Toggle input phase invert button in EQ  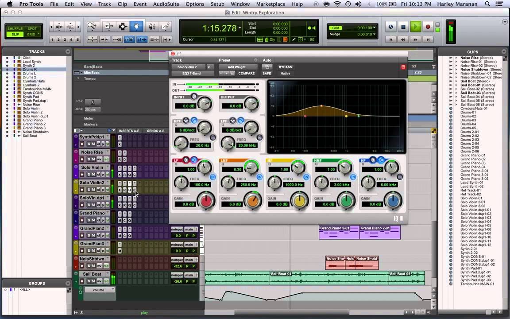pyautogui.click(x=194, y=96)
